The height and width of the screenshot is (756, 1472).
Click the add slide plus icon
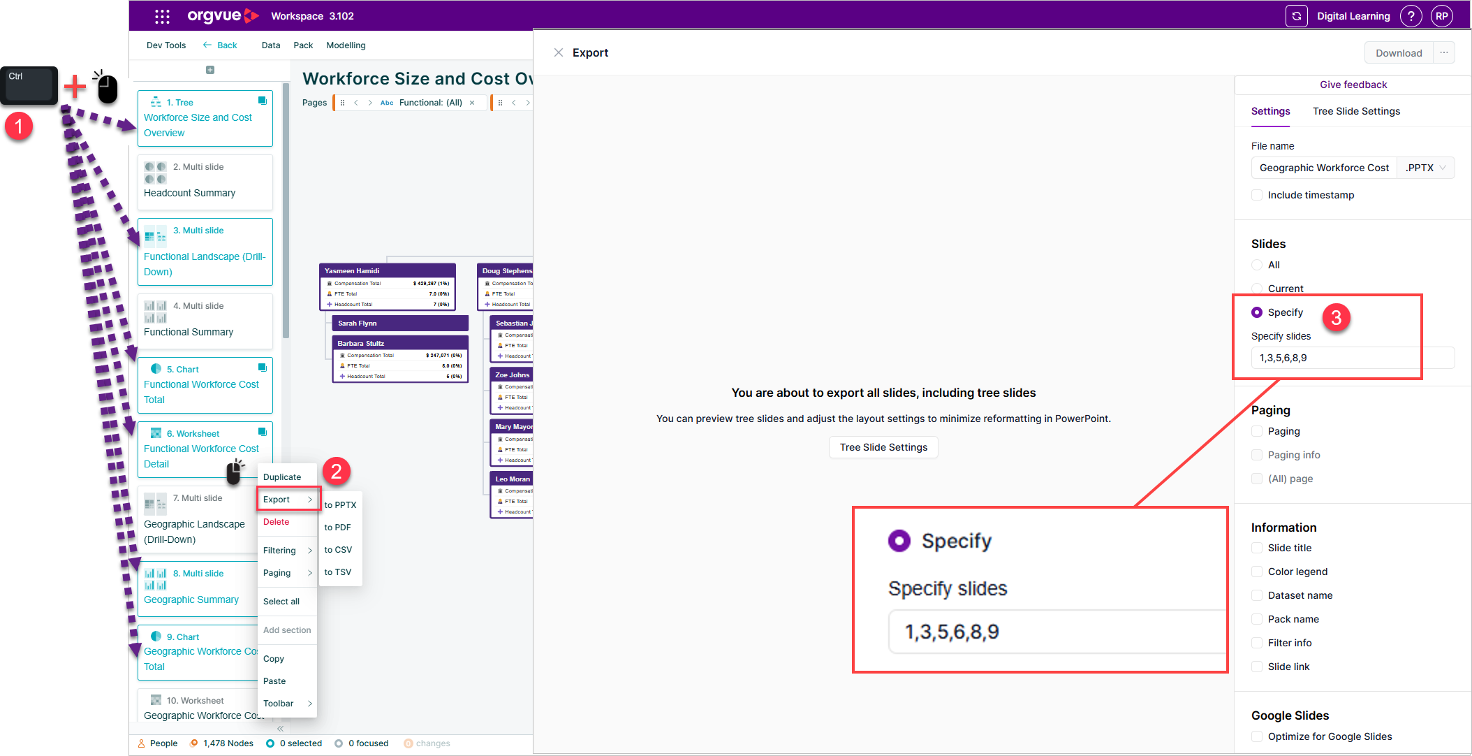tap(210, 70)
